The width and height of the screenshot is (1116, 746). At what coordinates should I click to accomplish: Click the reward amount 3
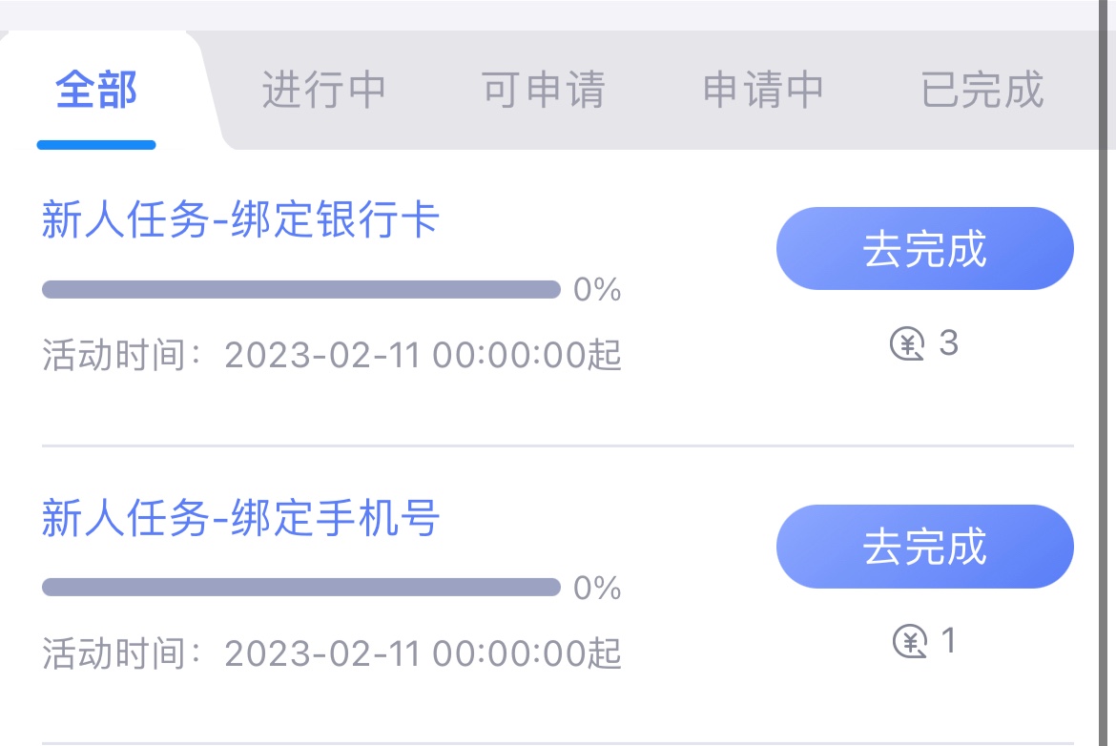[x=948, y=343]
